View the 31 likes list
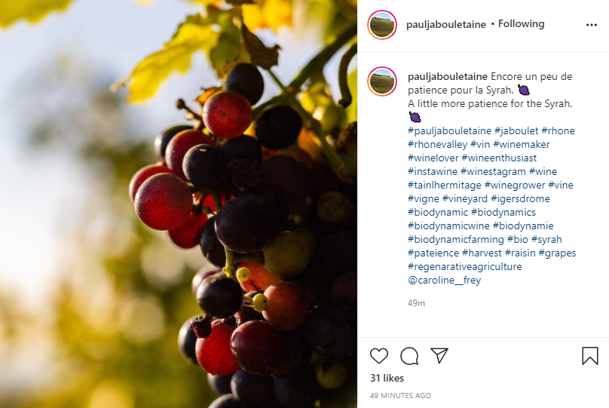609x408 pixels. (387, 378)
